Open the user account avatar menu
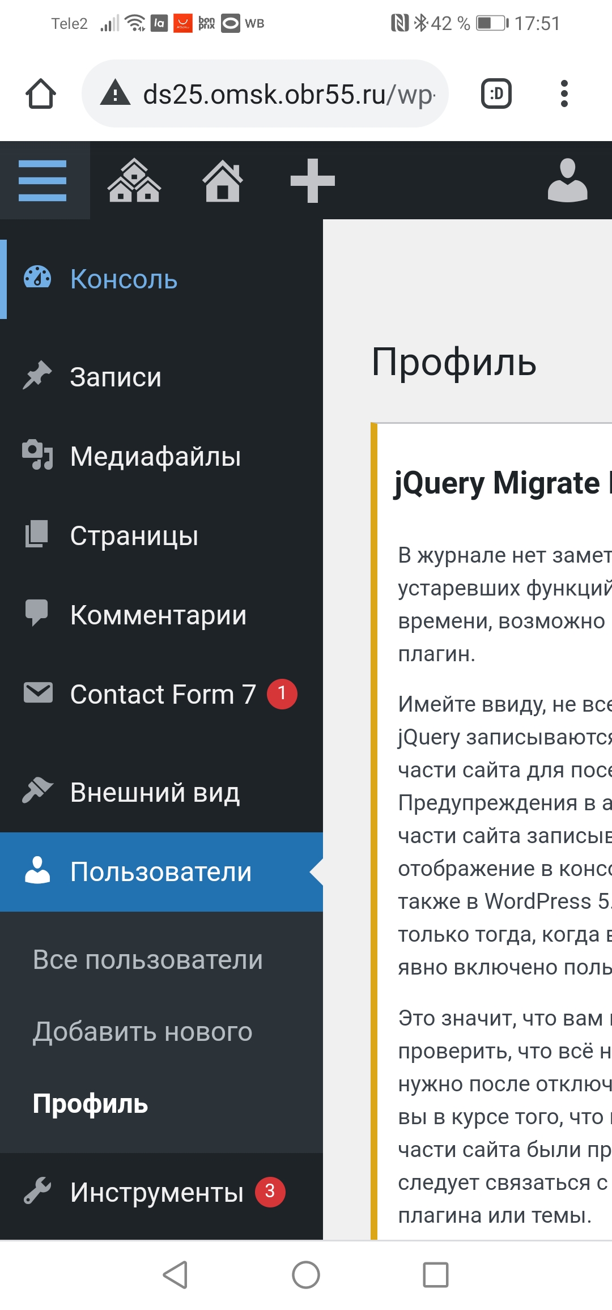Image resolution: width=612 pixels, height=1310 pixels. [x=567, y=181]
